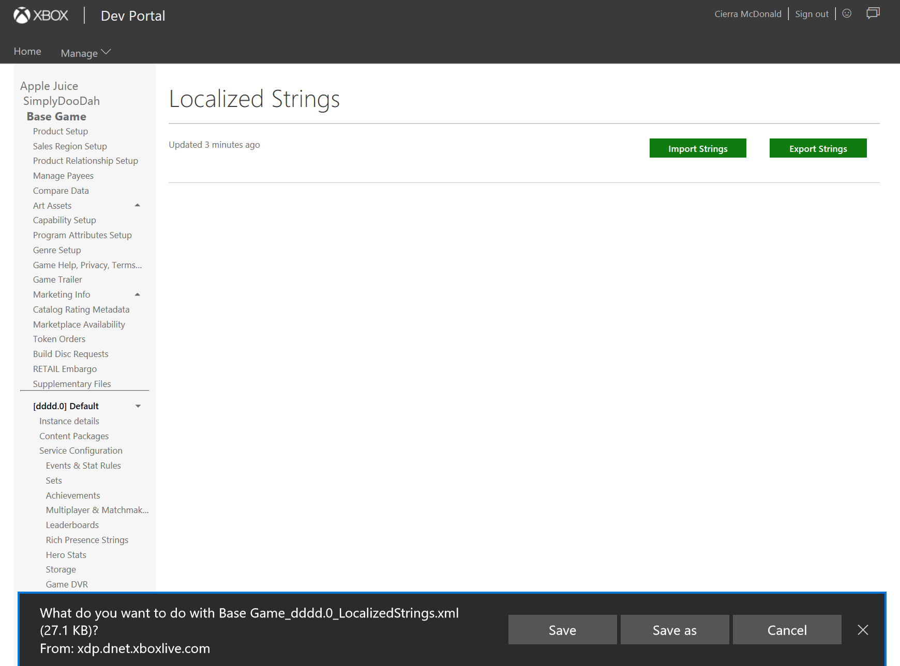Open Token Orders page
This screenshot has height=666, width=900.
(x=59, y=339)
